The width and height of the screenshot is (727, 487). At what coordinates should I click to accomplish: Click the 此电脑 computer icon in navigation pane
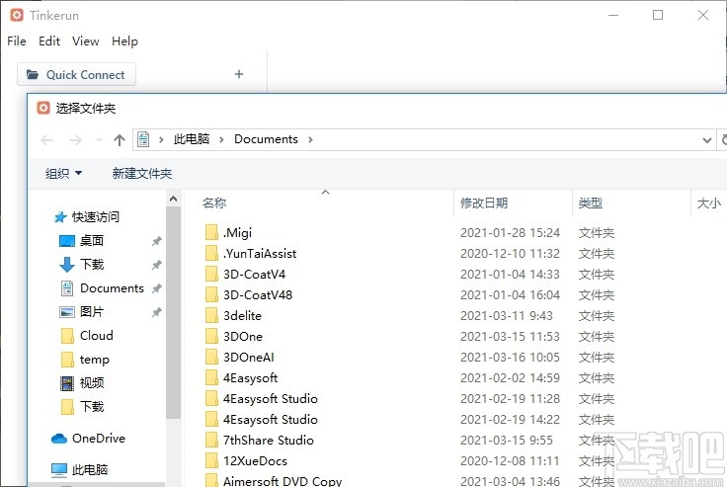pos(59,470)
